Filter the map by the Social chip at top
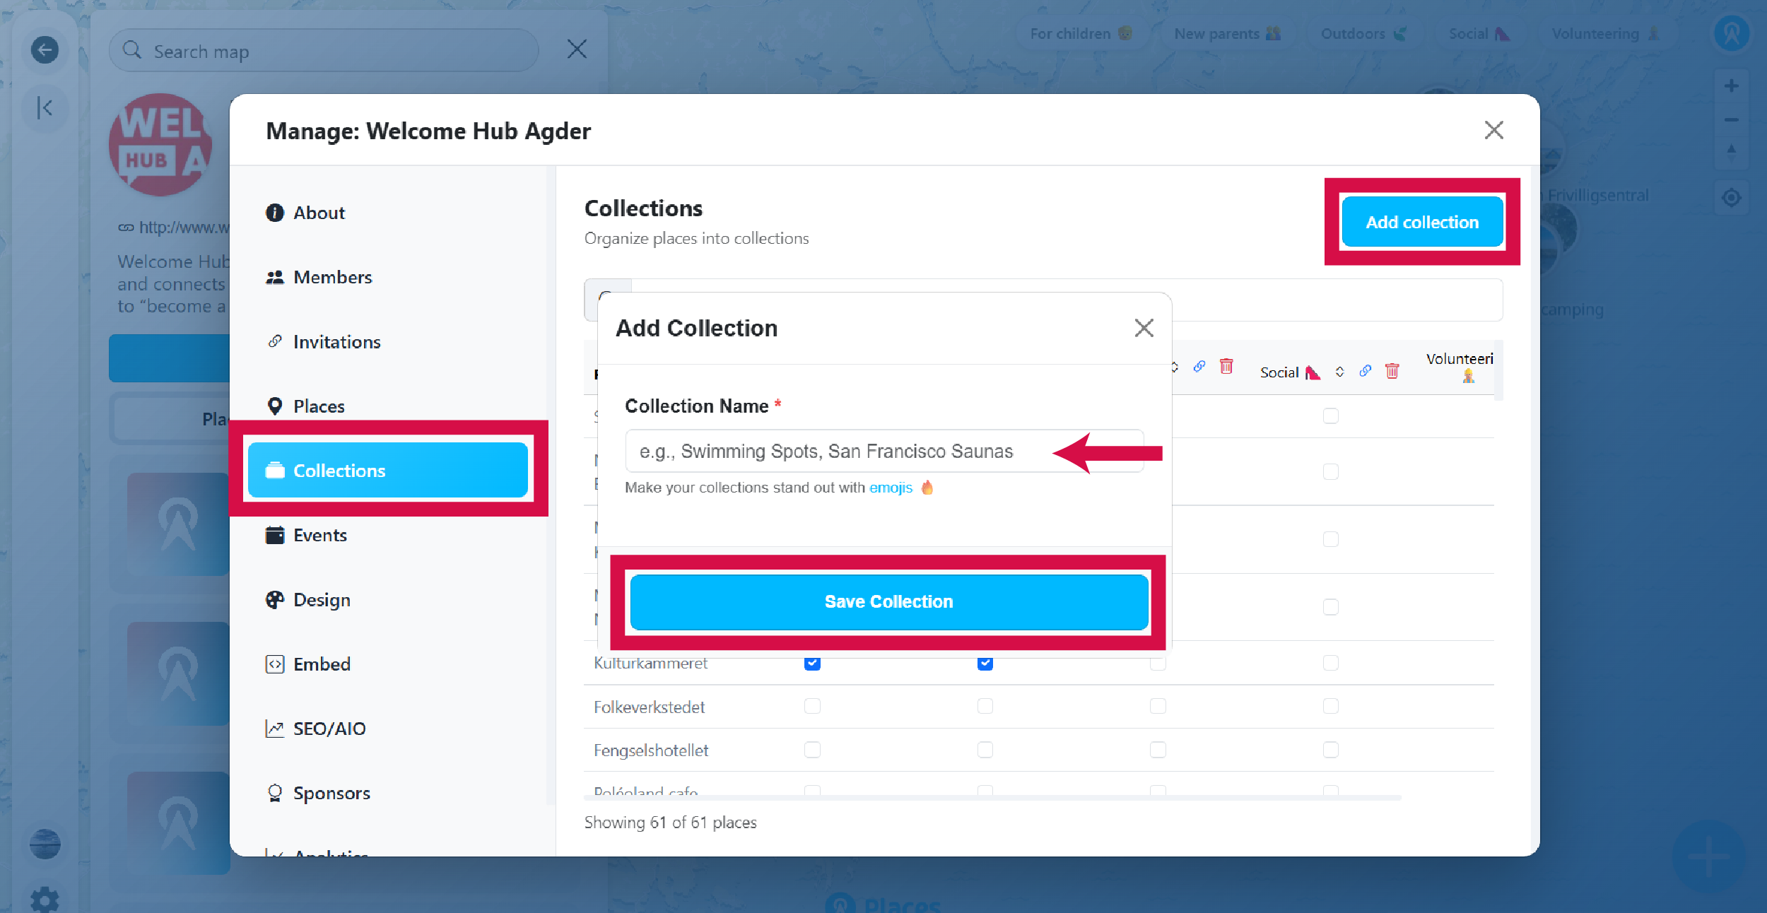 (x=1479, y=33)
